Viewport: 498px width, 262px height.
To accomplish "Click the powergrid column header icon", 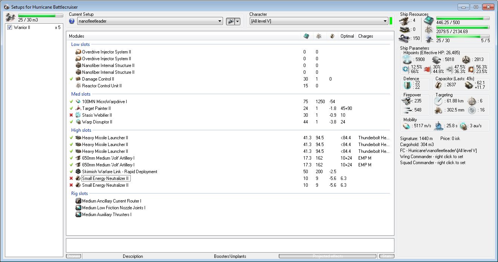I will point(319,36).
